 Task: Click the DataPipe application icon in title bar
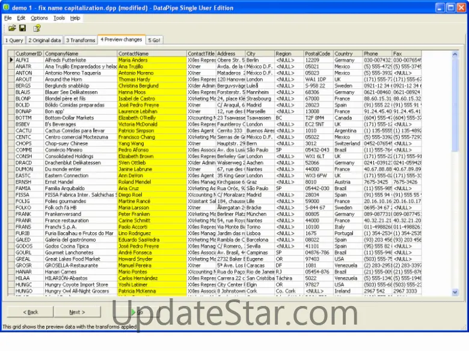click(5, 7)
